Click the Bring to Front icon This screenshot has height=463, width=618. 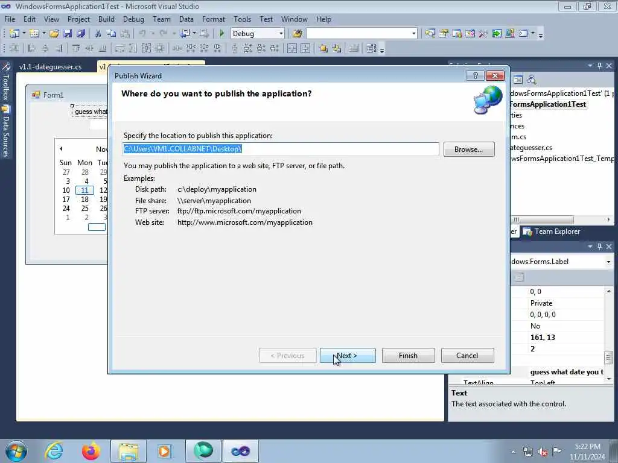pos(323,48)
